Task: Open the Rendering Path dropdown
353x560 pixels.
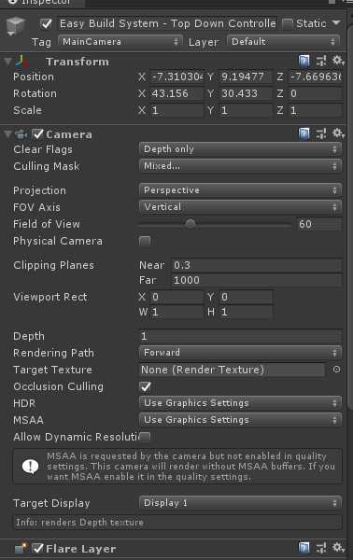Action: click(x=240, y=353)
